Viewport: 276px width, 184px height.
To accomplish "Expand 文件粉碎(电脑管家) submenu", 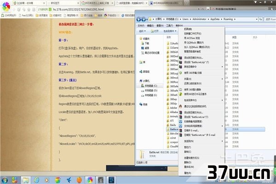I will coord(201,126).
